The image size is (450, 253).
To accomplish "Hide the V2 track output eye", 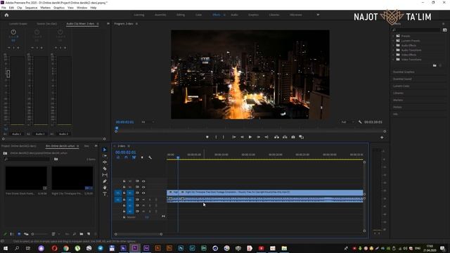I will coord(143,187).
